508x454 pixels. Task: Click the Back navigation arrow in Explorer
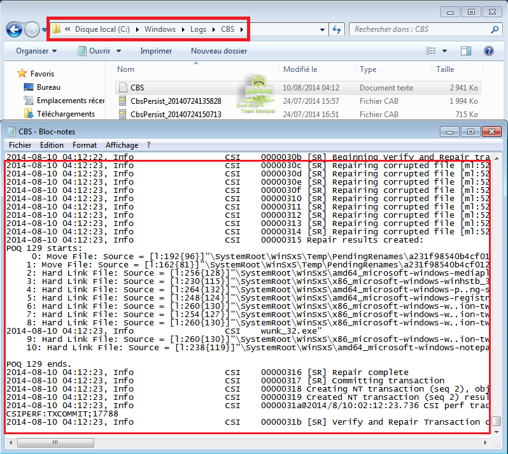(x=14, y=29)
